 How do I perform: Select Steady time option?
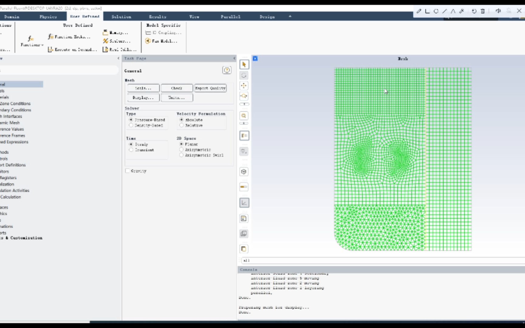click(x=131, y=144)
